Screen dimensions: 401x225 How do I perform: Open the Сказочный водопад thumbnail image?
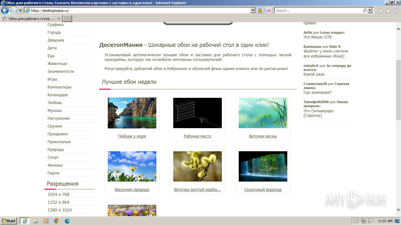tap(263, 166)
